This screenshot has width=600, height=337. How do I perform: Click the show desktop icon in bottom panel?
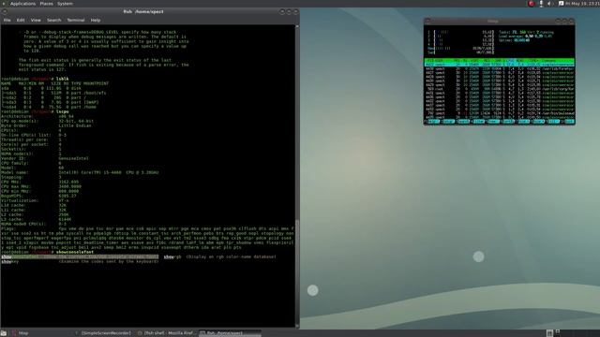tap(4, 333)
